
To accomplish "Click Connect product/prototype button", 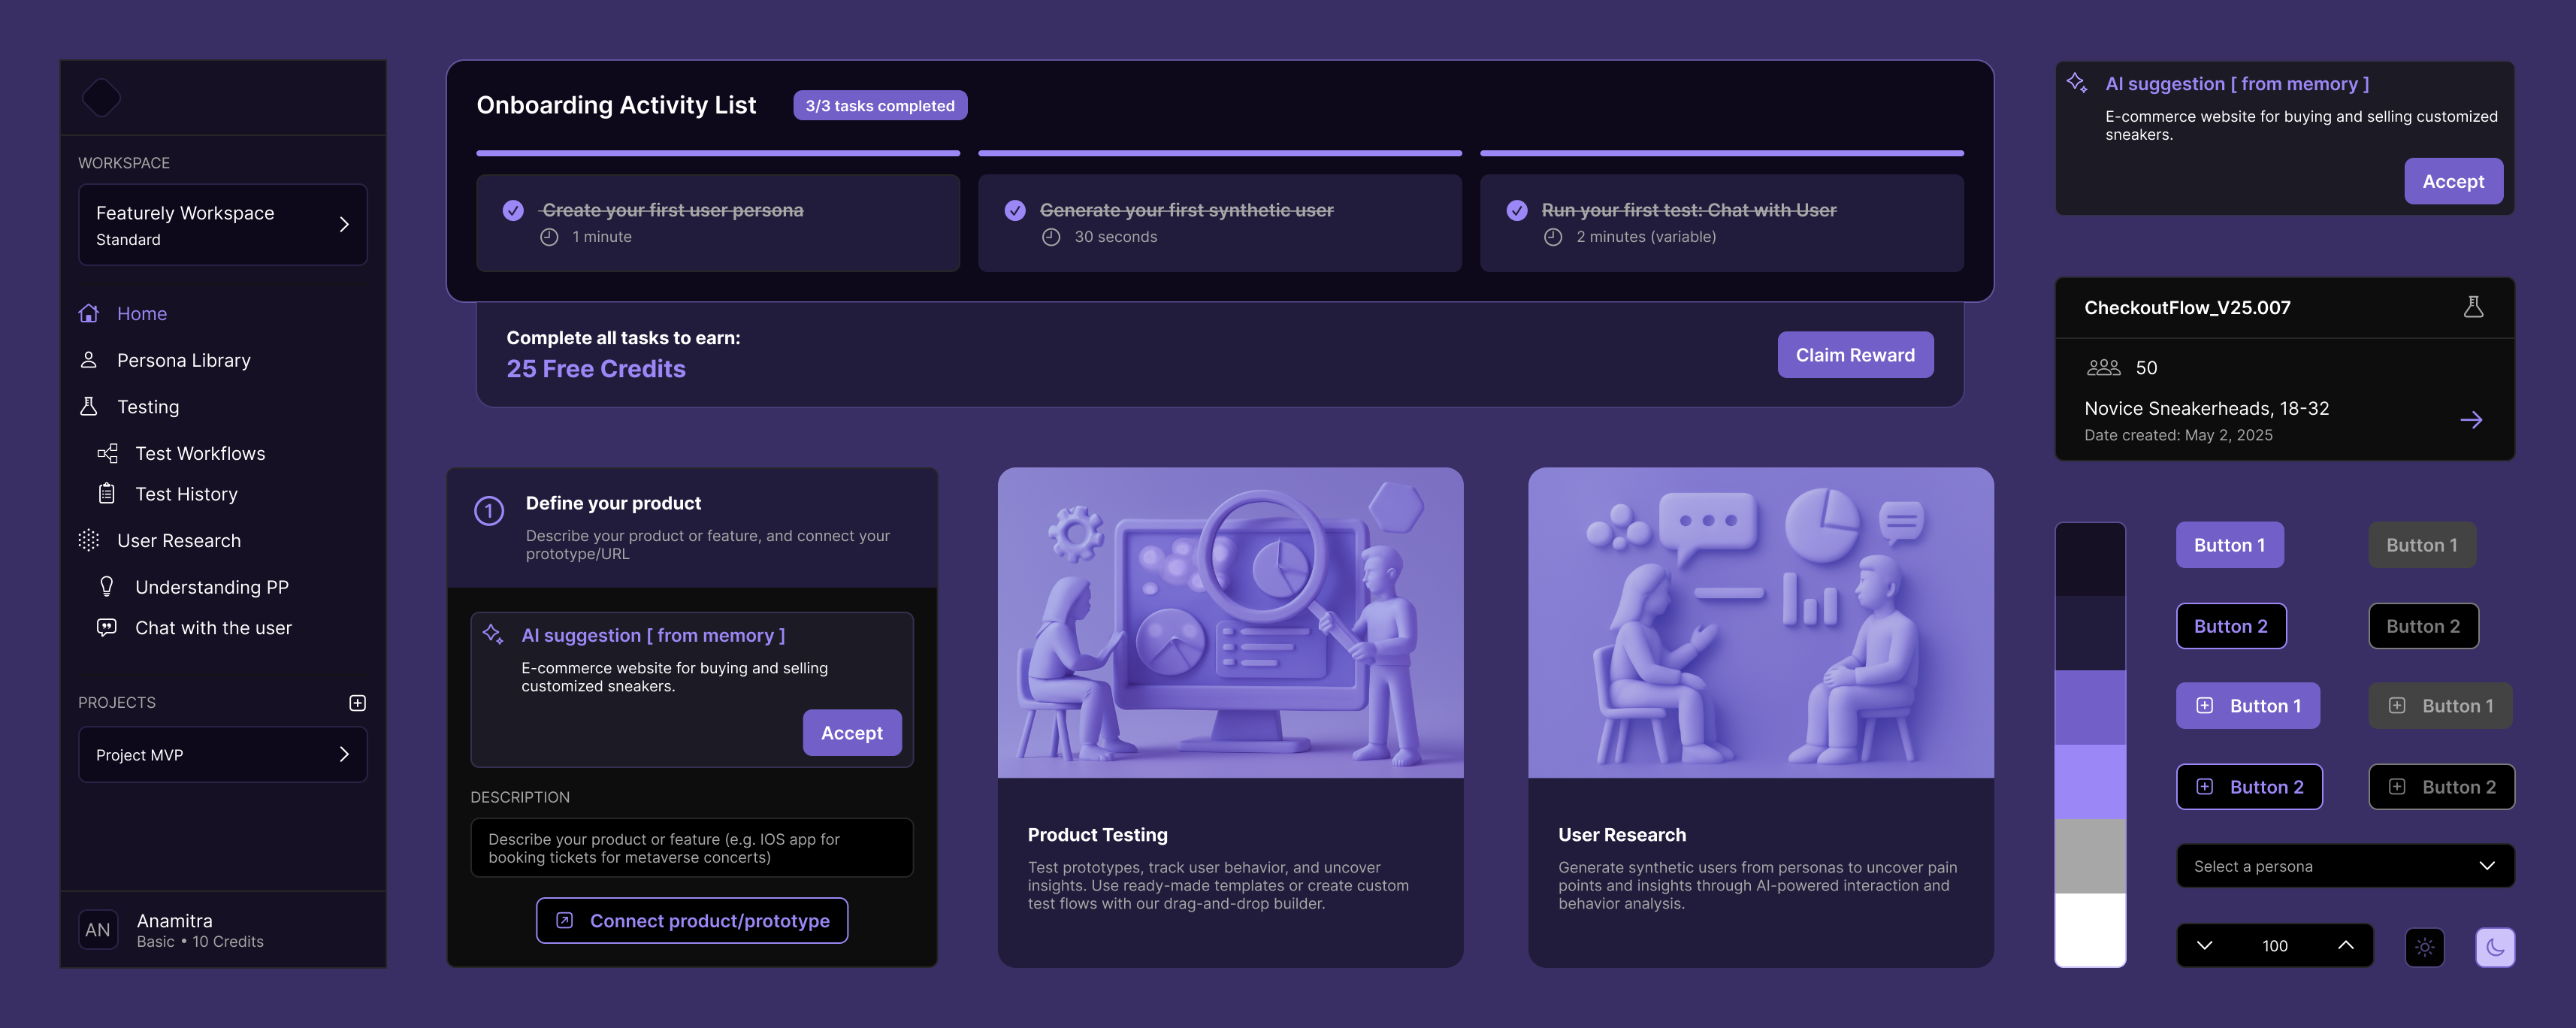I will [x=692, y=920].
